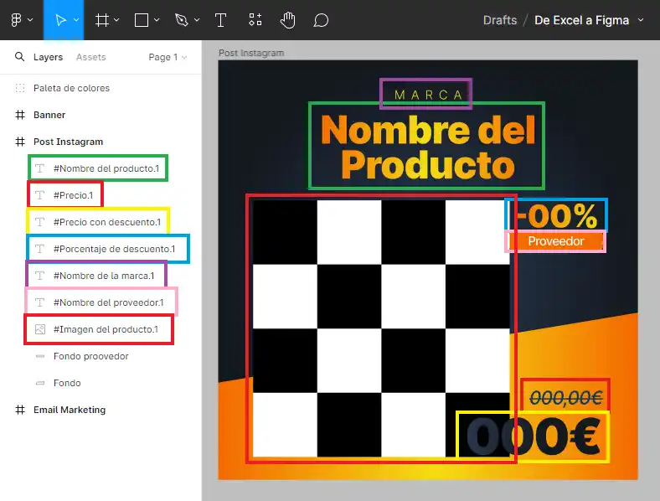Open the Drafts breadcrumb link
This screenshot has height=501, width=660.
click(499, 20)
